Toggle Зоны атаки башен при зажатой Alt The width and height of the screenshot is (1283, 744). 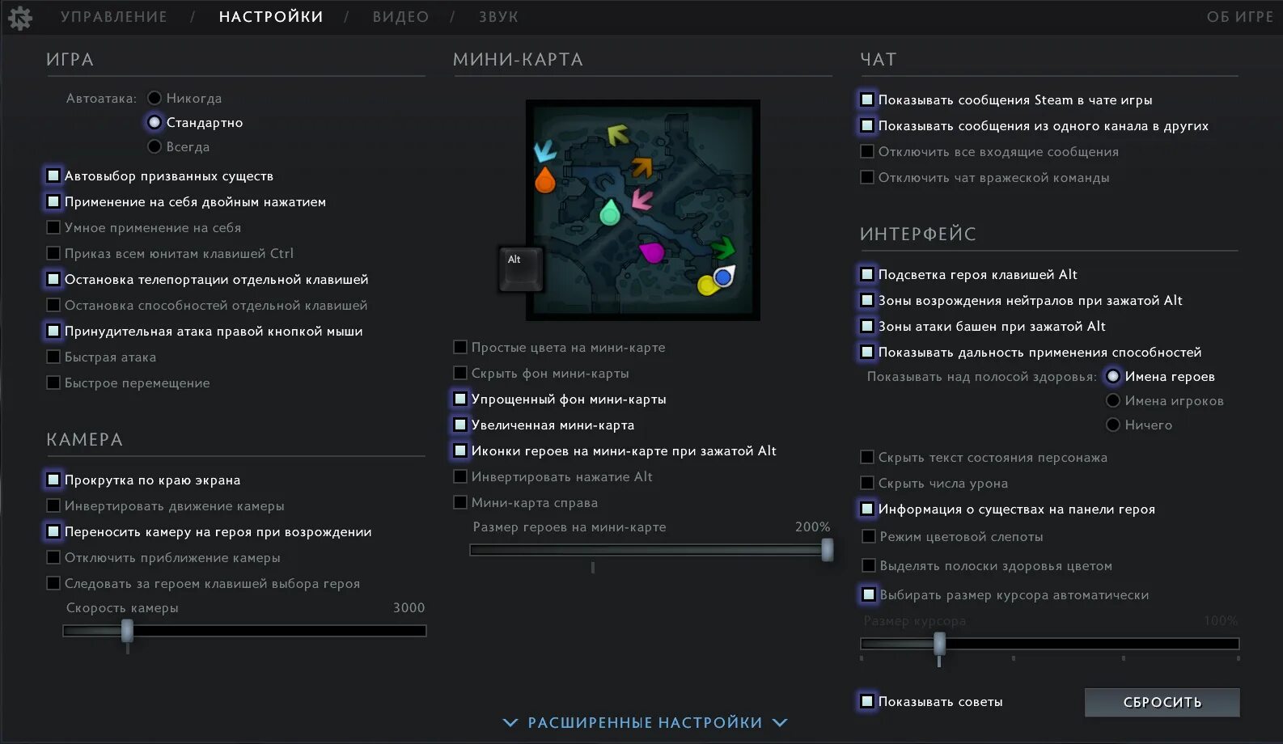click(867, 326)
